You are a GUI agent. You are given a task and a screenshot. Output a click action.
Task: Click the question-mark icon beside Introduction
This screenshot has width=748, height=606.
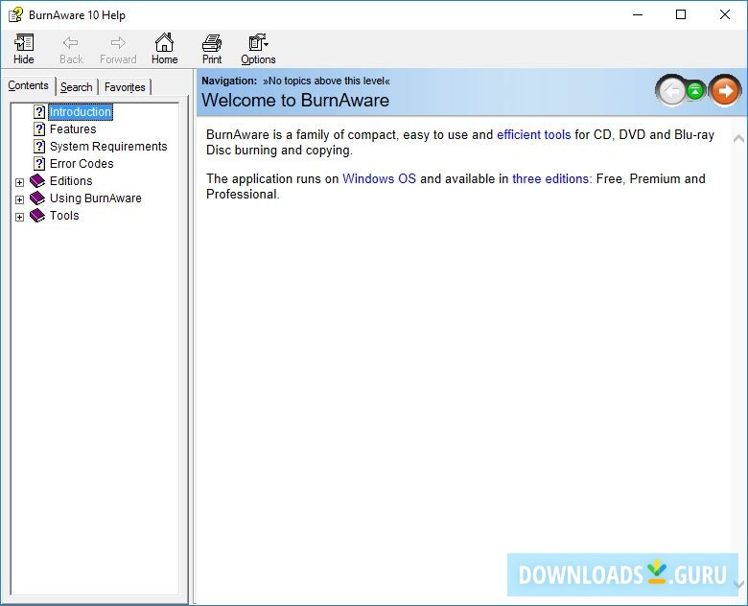[39, 112]
